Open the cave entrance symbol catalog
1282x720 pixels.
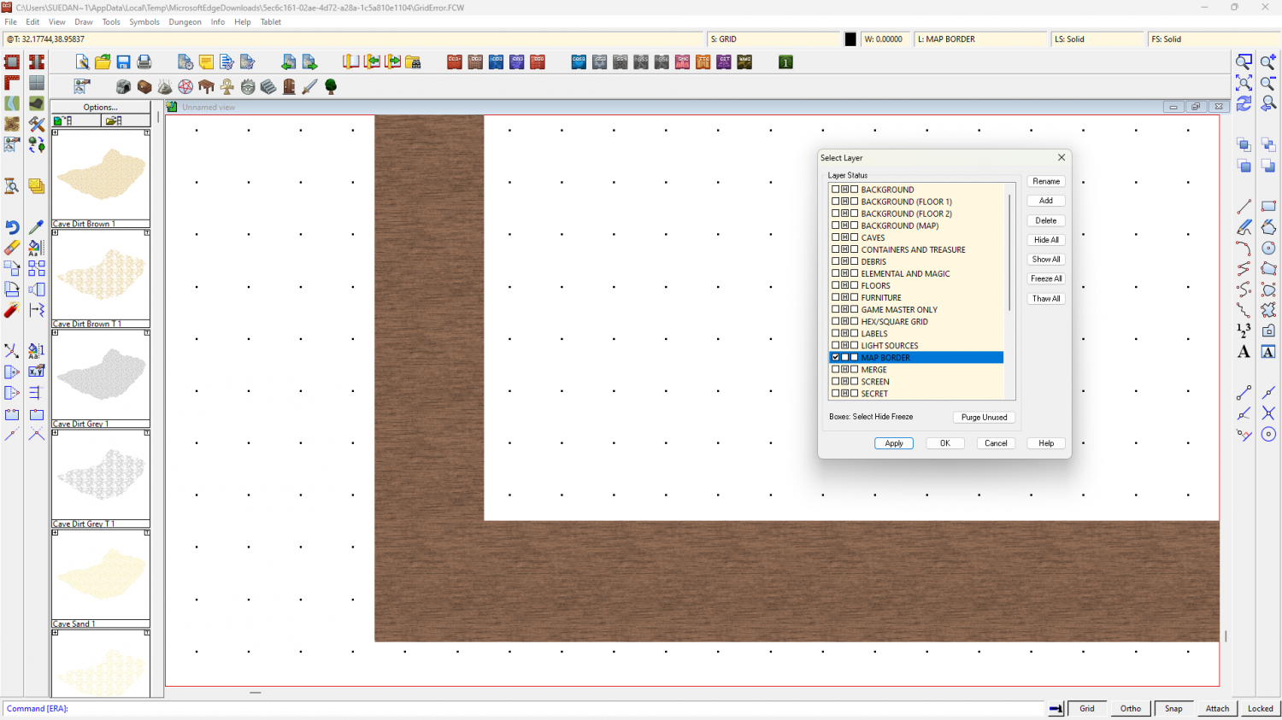(124, 87)
